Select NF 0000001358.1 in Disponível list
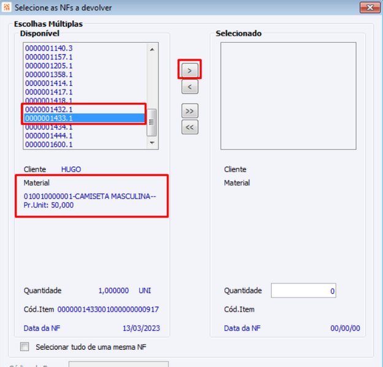 coord(85,75)
